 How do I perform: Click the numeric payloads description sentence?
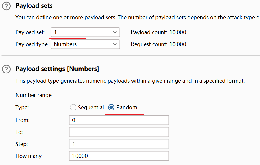tap(130, 81)
